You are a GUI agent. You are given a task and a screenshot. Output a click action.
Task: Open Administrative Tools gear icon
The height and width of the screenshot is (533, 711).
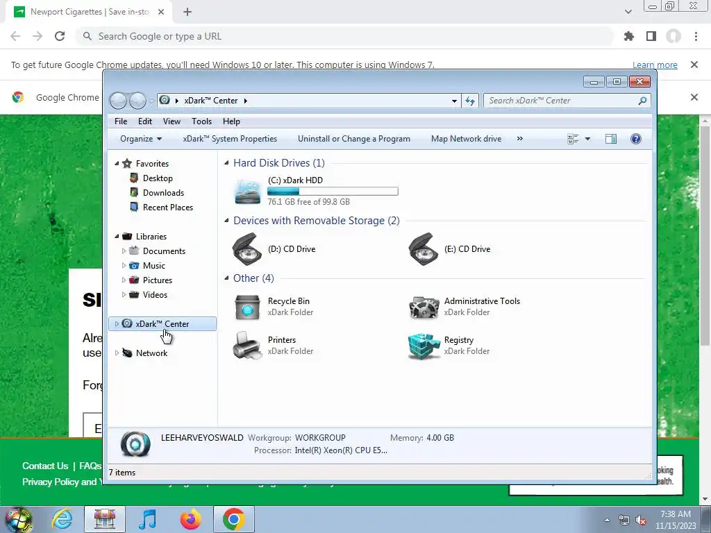(424, 307)
